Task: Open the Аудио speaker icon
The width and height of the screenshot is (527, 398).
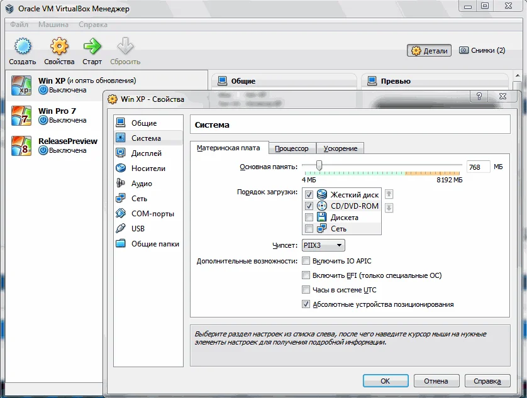Action: click(x=121, y=183)
